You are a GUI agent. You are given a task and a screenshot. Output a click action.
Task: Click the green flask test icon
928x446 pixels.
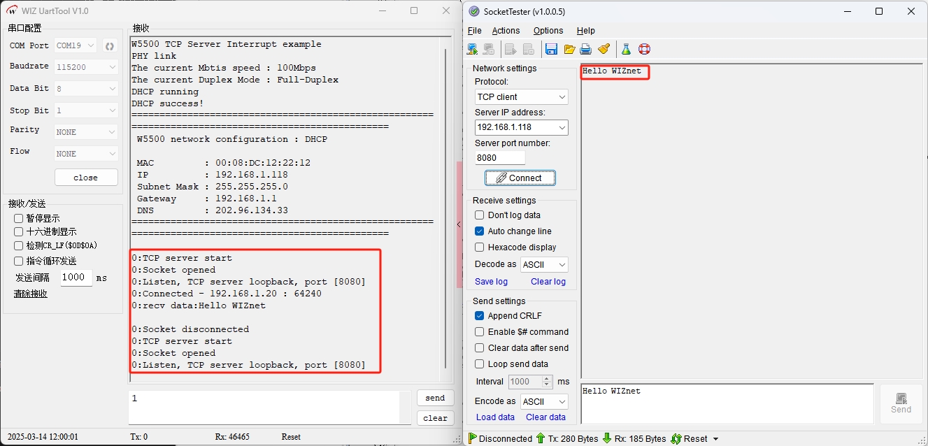[626, 49]
